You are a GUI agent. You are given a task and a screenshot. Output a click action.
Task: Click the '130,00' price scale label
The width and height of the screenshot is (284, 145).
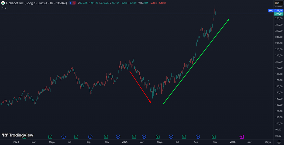click(x=279, y=105)
